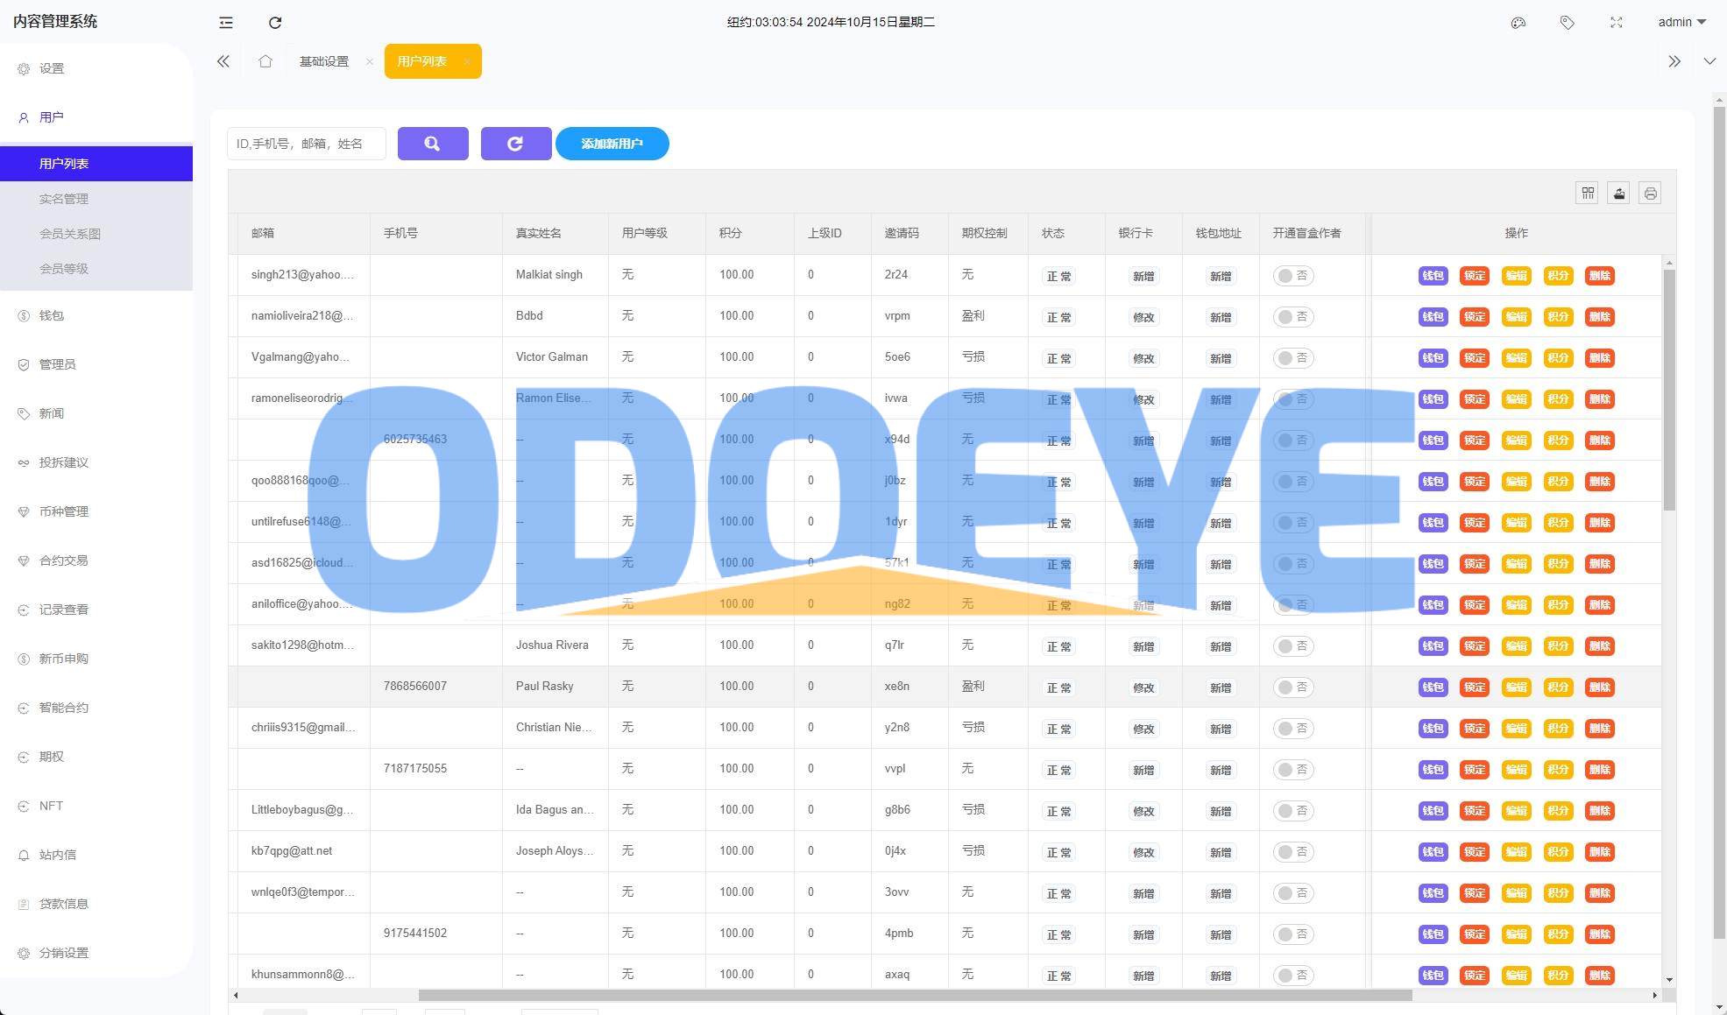The image size is (1727, 1015).
Task: Toggle blind box author for 7187175055 row
Action: (1293, 770)
